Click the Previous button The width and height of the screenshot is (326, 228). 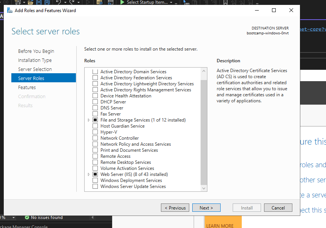175,208
